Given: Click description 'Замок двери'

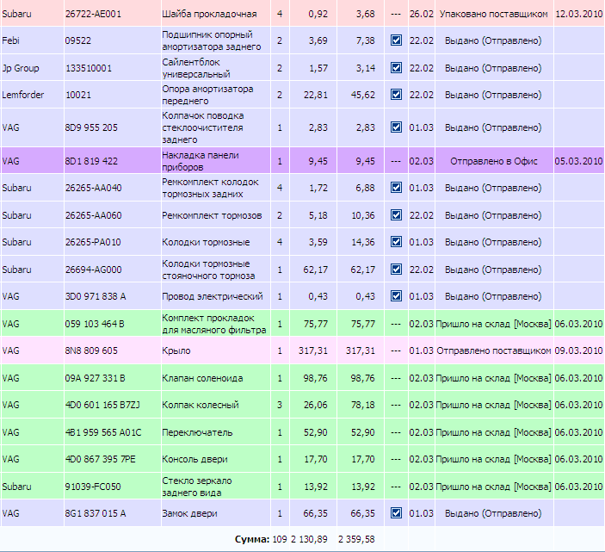Looking at the screenshot, I should click(x=189, y=513).
